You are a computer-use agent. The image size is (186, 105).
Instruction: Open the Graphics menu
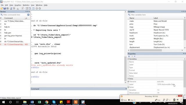18,5
